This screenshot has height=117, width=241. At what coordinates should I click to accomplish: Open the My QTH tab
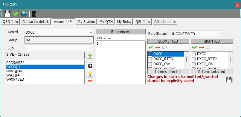coord(106,22)
